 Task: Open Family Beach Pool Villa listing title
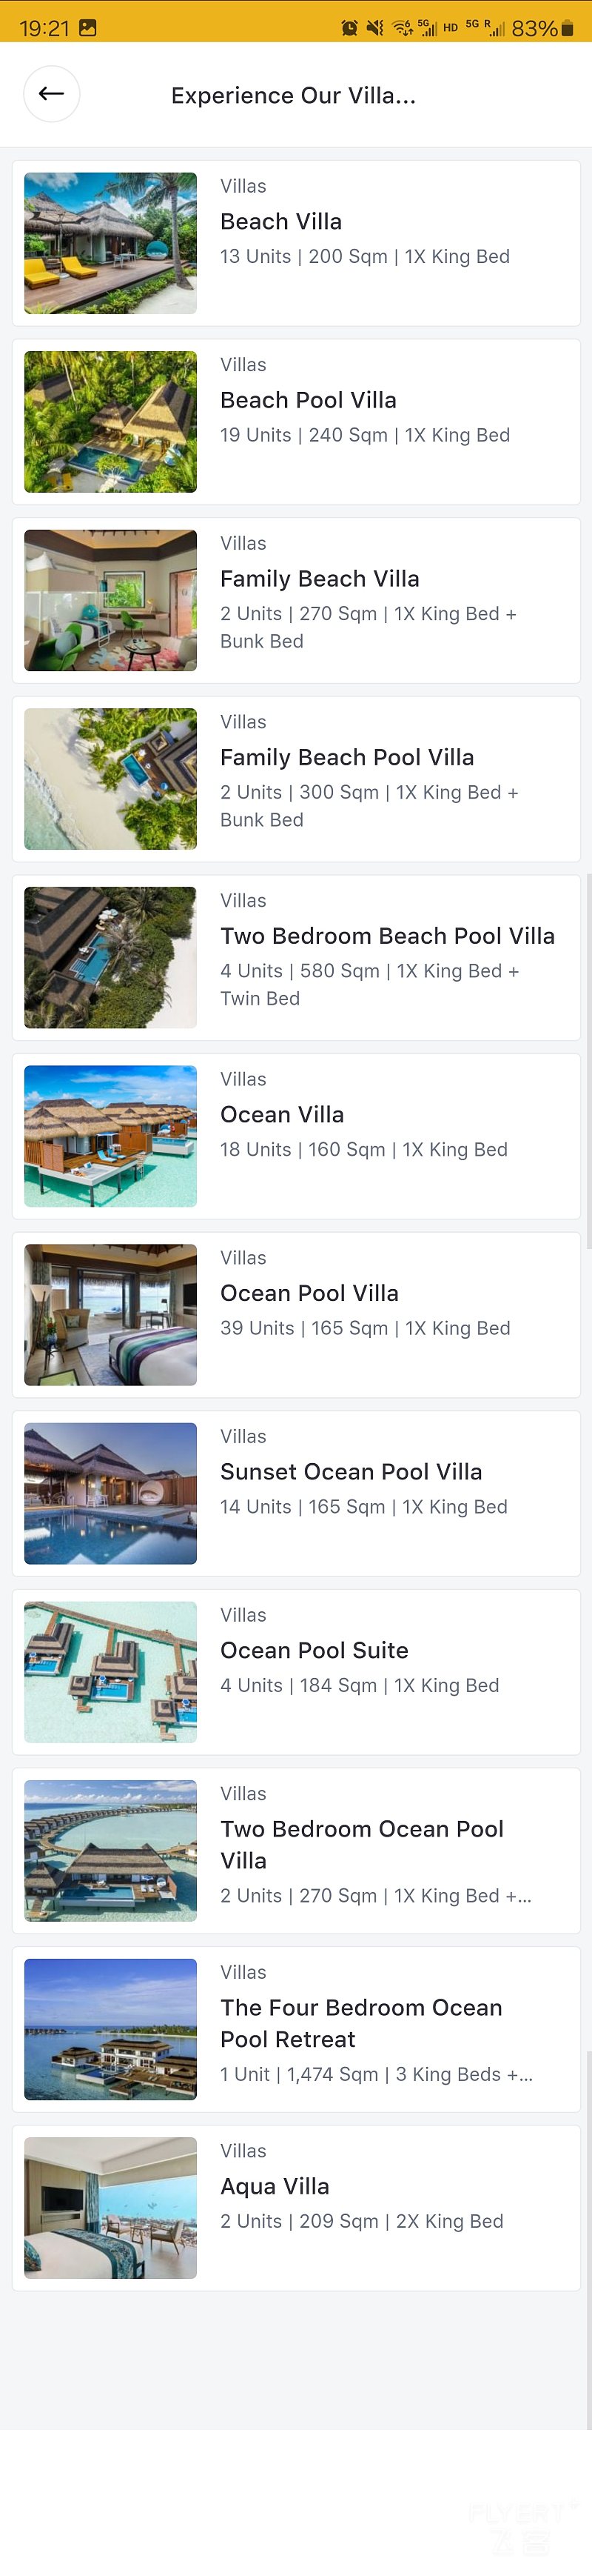click(346, 757)
